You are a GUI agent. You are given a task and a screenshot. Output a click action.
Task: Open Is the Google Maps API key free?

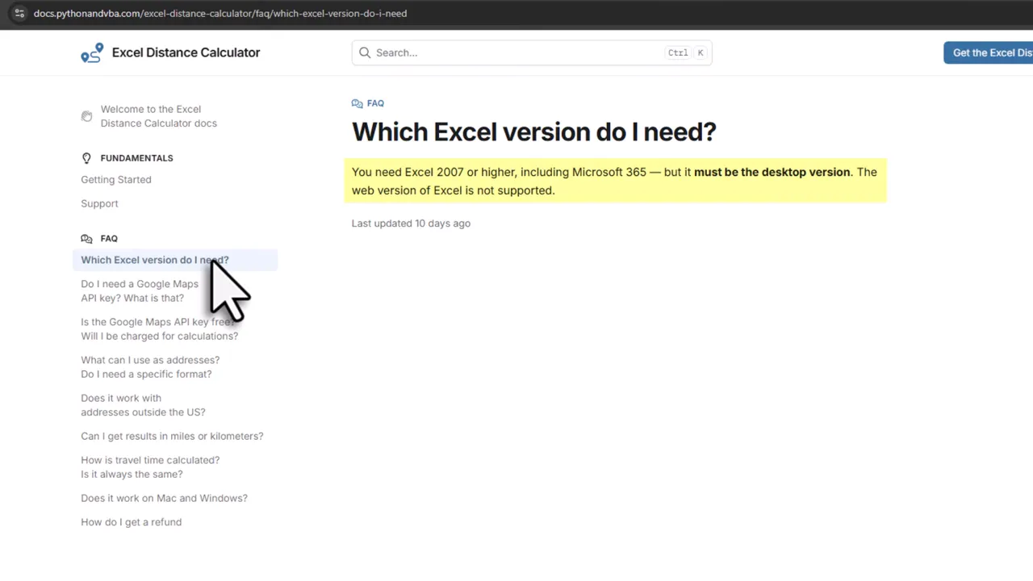[x=159, y=328]
